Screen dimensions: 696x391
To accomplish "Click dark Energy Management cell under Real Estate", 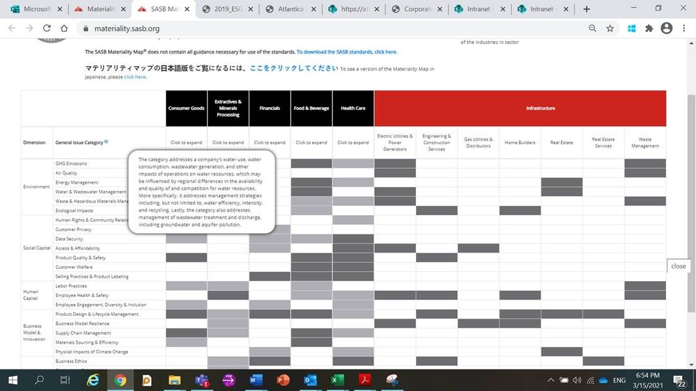I will pos(562,182).
